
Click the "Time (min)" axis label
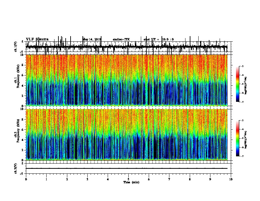(x=131, y=182)
